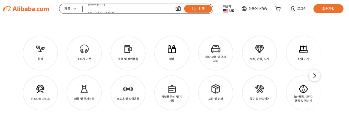349x128 pixels.
Task: Click the camera image search icon
Action: (178, 9)
